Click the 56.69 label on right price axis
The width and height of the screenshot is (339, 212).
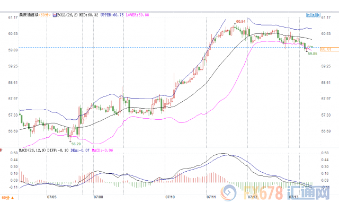326,131
